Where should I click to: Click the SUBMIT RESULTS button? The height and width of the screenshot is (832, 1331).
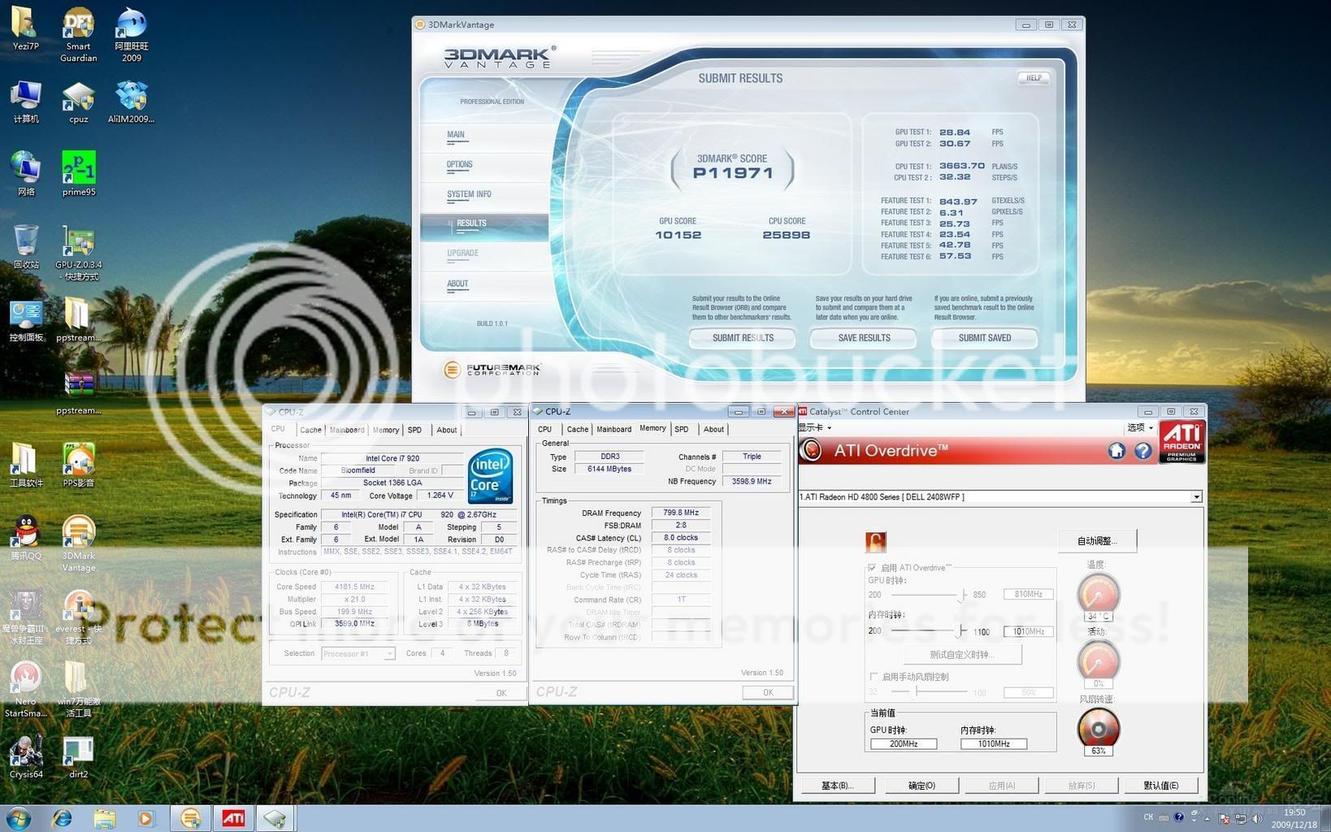[743, 338]
